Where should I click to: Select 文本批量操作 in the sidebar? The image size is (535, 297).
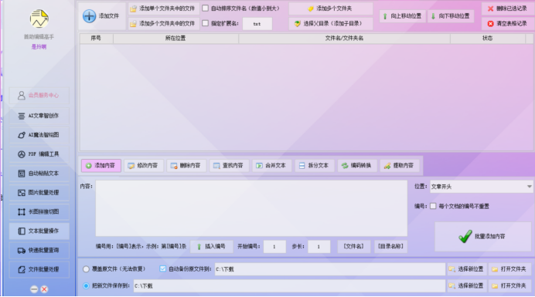(39, 231)
